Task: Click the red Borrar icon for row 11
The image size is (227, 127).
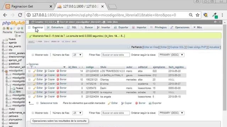Action: click(58, 75)
